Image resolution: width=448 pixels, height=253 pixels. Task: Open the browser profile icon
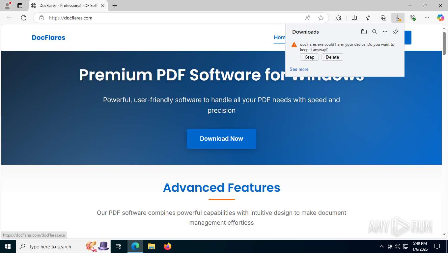7,6
